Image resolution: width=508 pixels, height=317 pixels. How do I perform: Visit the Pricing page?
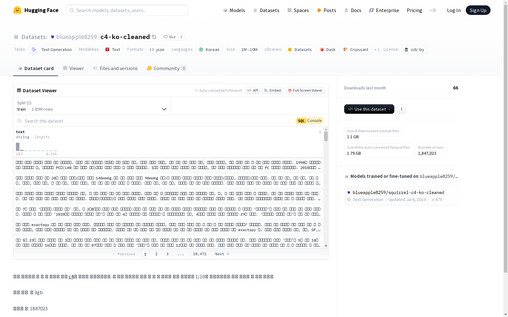point(414,10)
